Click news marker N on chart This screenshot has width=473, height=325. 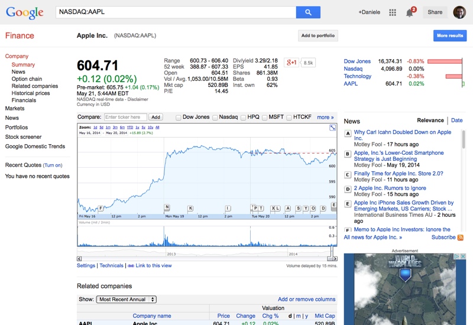pyautogui.click(x=167, y=207)
